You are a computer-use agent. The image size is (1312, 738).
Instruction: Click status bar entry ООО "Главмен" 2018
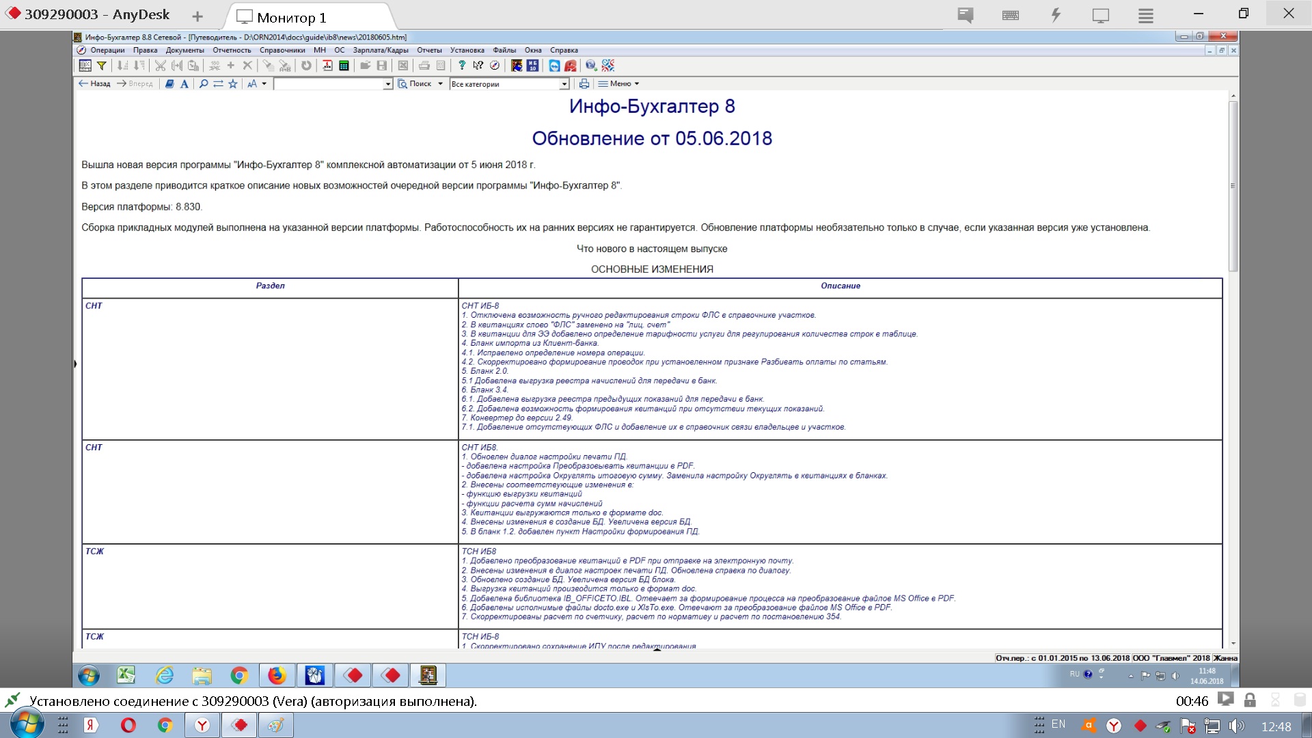tap(1171, 658)
